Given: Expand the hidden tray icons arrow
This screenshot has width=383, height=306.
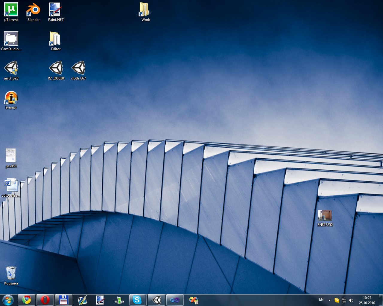Looking at the screenshot, I should [329, 300].
